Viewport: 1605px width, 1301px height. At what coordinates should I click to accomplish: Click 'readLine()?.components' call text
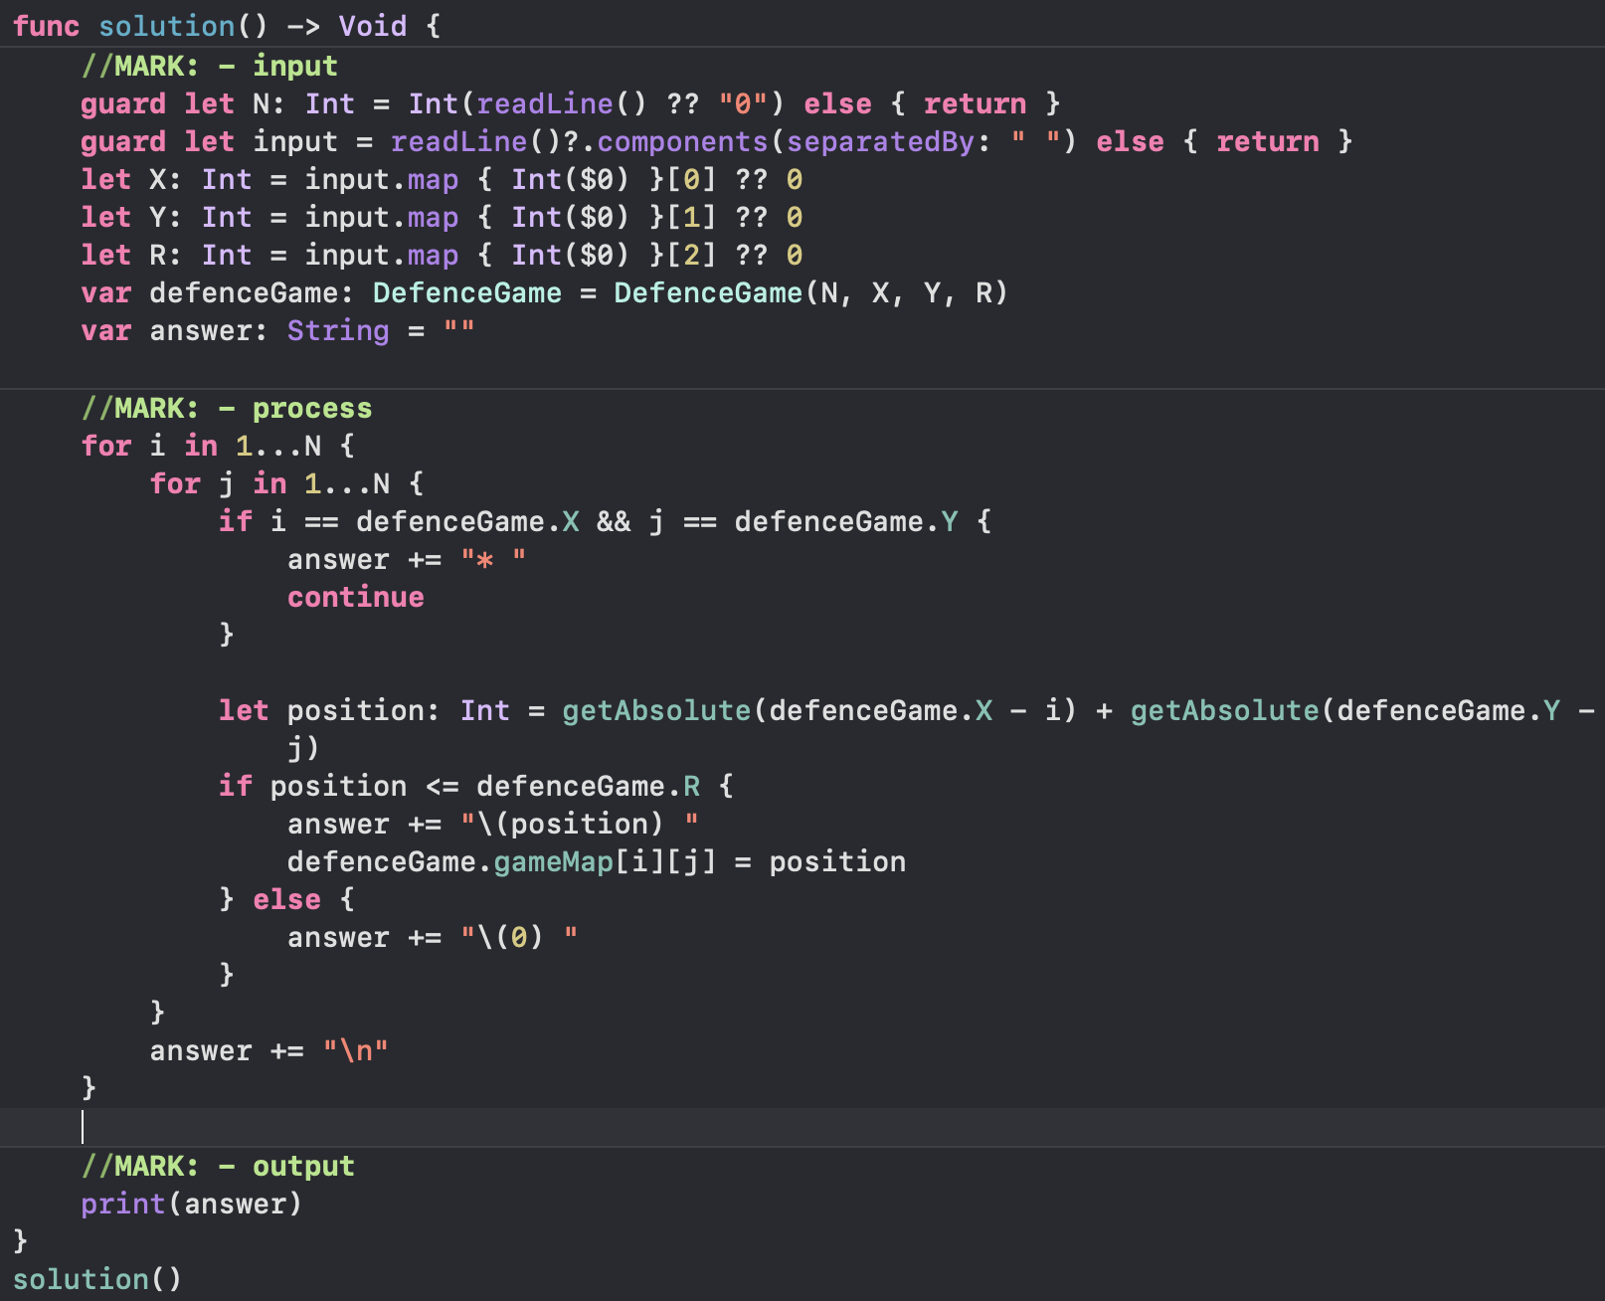click(x=580, y=141)
